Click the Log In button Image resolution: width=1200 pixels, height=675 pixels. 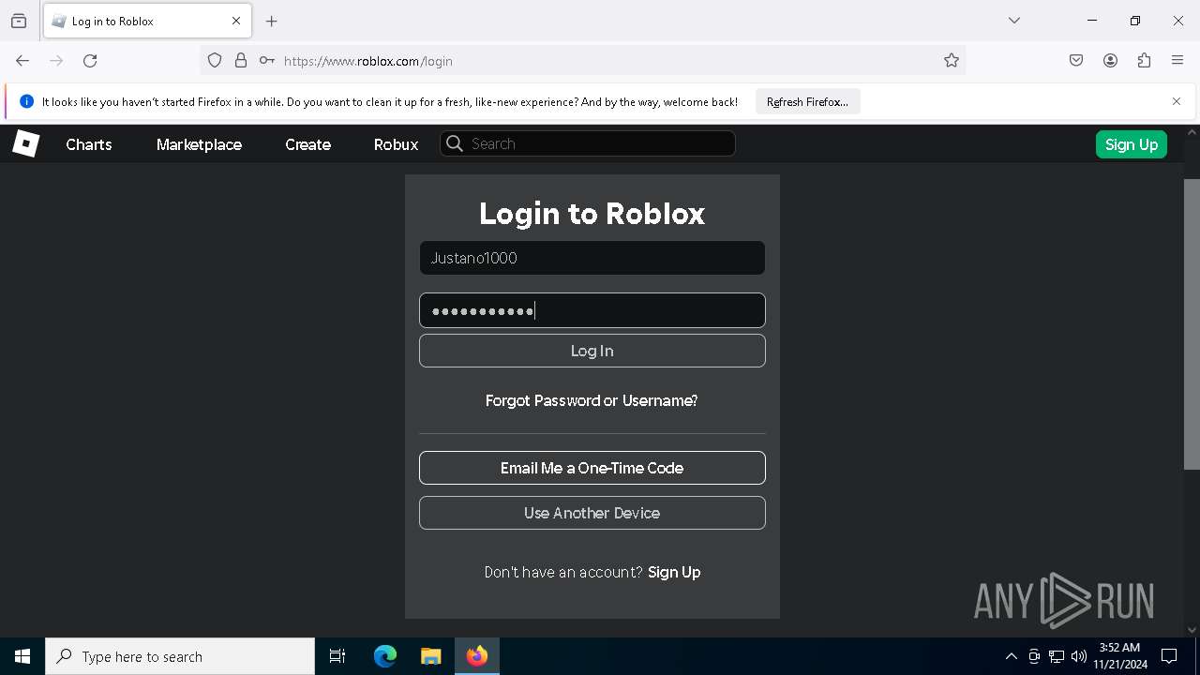click(x=592, y=351)
